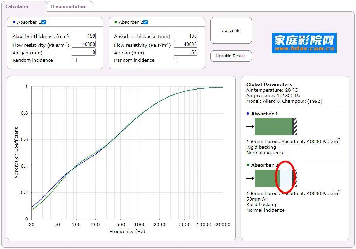Screen dimensions: 356x249
Task: Click the 0.8 y-axis tick label
Action: (x=24, y=113)
